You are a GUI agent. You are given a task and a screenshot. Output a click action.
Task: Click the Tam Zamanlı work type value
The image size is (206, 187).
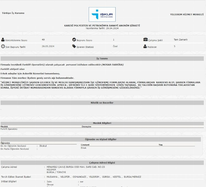tap(180, 40)
